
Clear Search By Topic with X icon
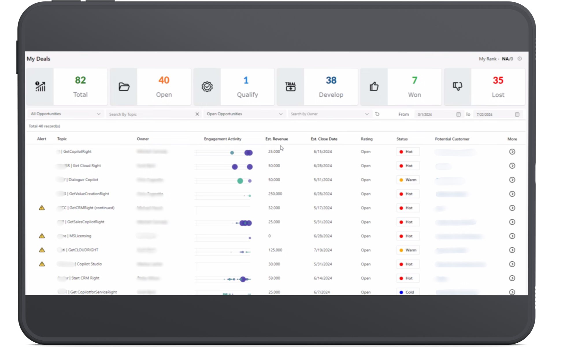[197, 114]
